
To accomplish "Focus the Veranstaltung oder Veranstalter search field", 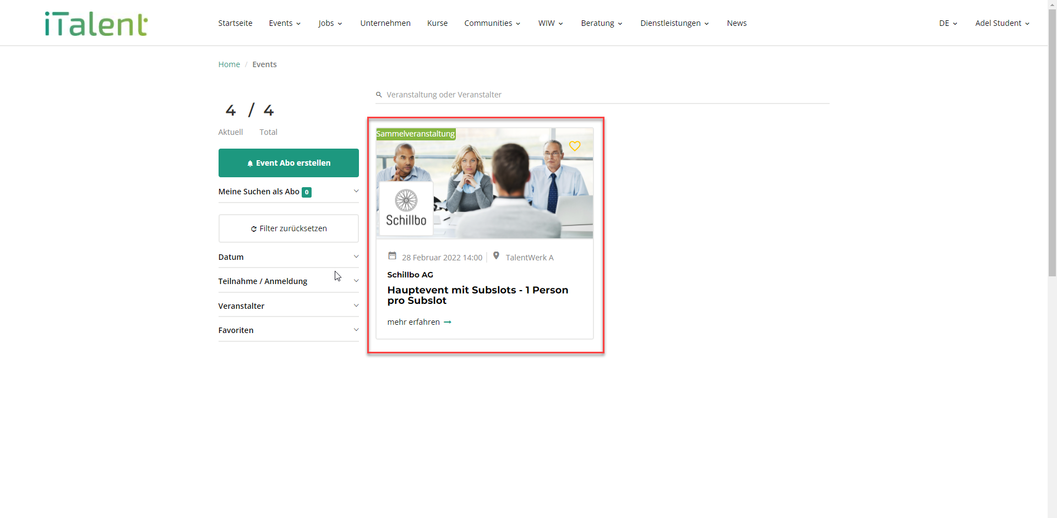I will (602, 95).
